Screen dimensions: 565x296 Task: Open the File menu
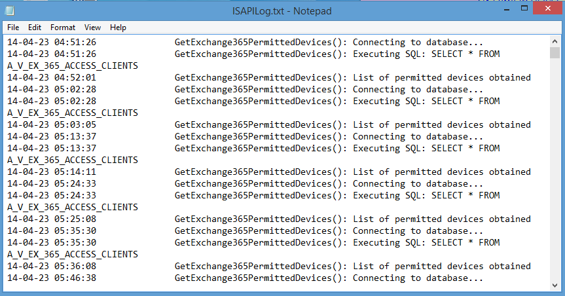coord(13,28)
